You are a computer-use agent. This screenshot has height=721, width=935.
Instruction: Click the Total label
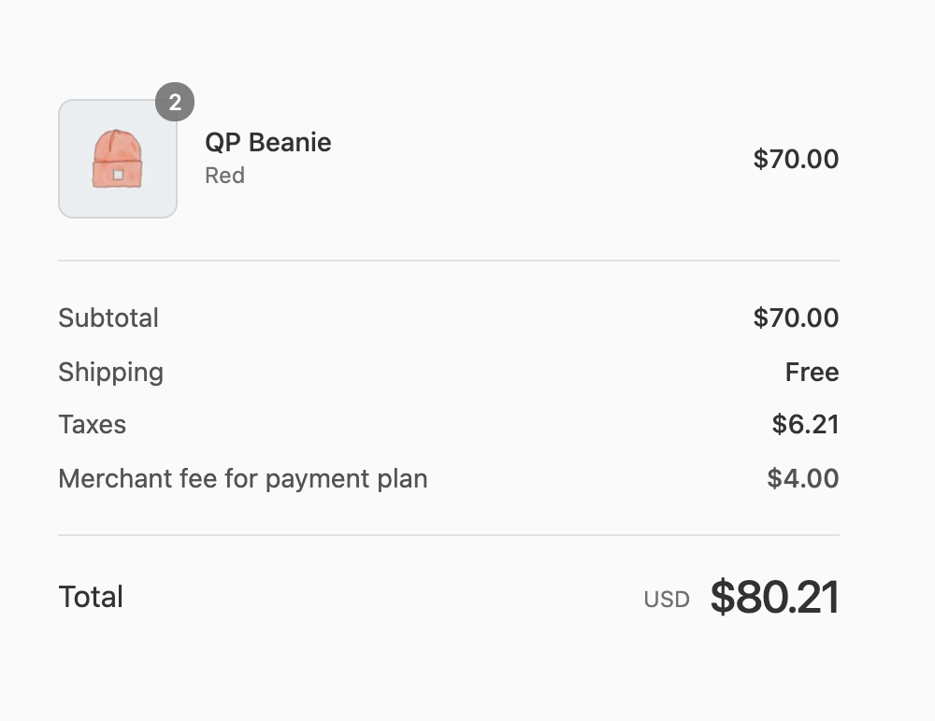coord(91,597)
